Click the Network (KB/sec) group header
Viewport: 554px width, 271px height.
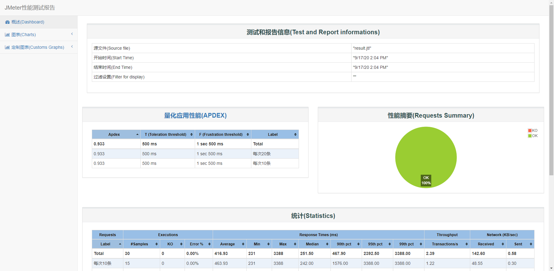pyautogui.click(x=502, y=235)
